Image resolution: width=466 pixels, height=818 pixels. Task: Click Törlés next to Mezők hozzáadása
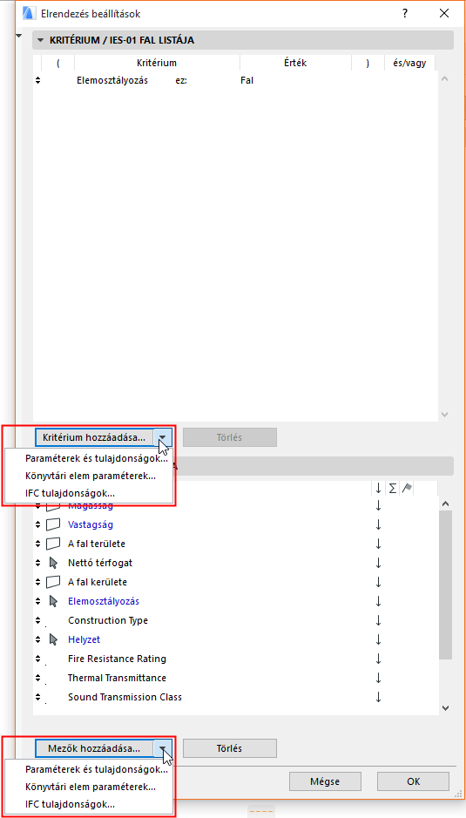[x=230, y=748]
